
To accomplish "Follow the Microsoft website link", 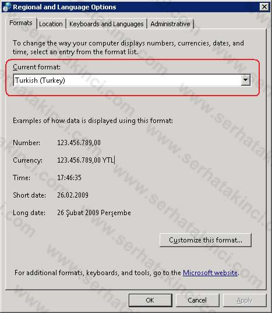I will [210, 273].
